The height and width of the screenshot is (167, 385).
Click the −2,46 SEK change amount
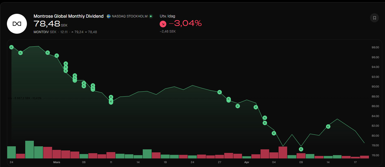pos(168,31)
